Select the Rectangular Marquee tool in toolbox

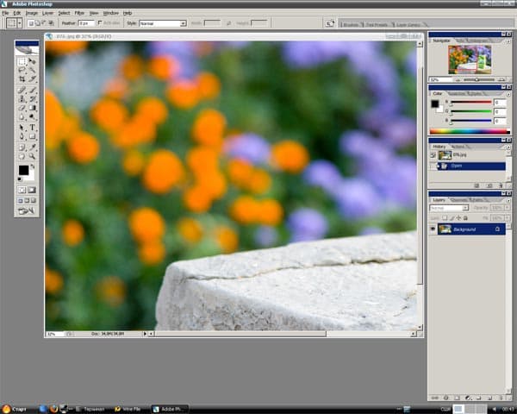click(22, 61)
